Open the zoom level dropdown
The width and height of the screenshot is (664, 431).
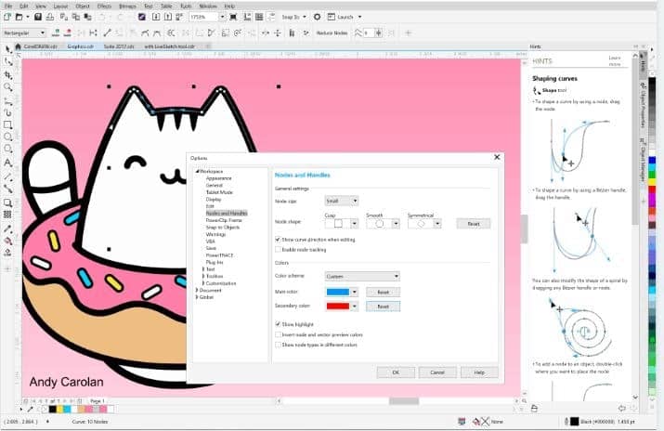[222, 17]
